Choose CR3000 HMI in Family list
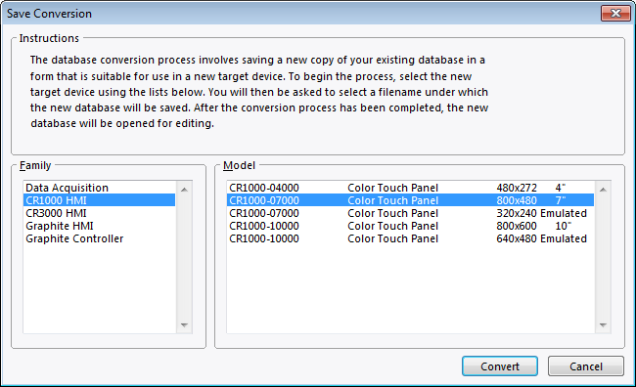636x387 pixels. click(x=100, y=213)
